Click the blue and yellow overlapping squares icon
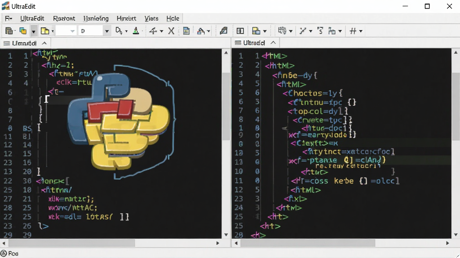The width and height of the screenshot is (460, 258). click(23, 31)
